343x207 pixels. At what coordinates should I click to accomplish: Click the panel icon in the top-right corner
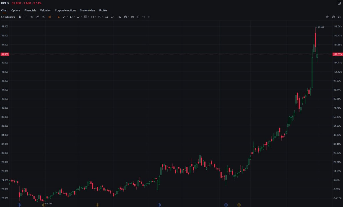click(339, 3)
